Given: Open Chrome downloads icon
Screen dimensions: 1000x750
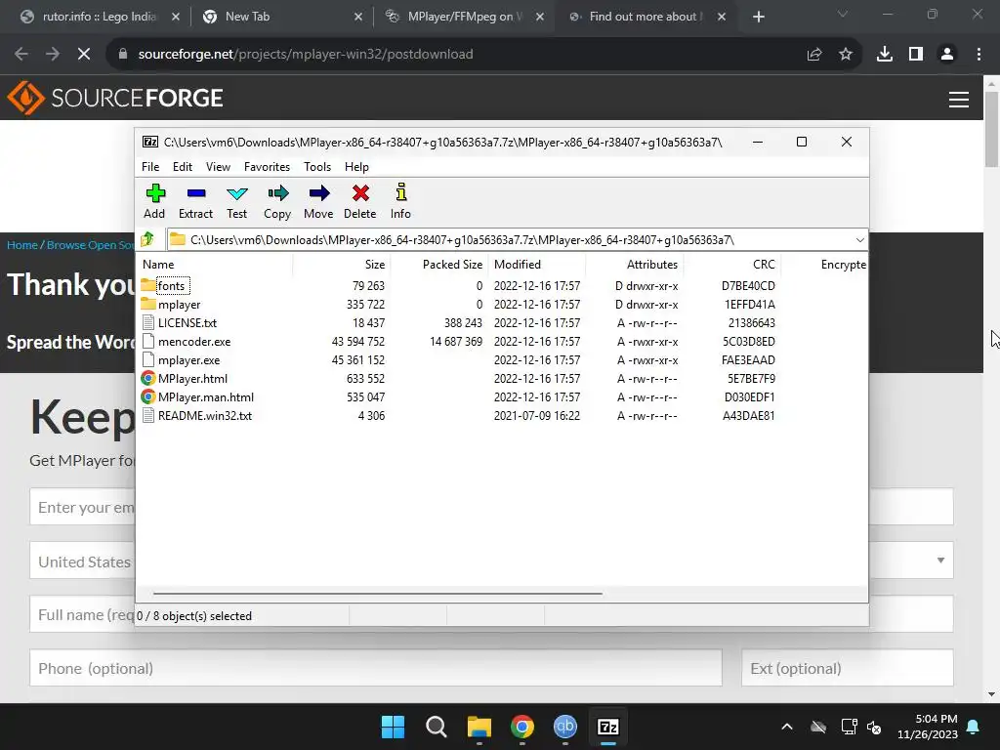Looking at the screenshot, I should click(885, 55).
